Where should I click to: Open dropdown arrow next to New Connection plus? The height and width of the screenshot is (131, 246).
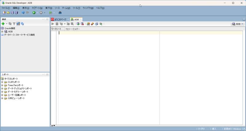[6, 24]
